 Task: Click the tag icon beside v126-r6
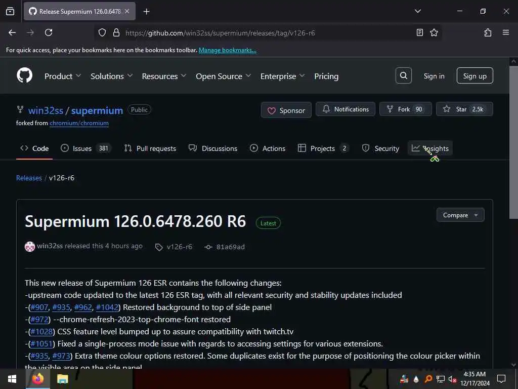[159, 247]
